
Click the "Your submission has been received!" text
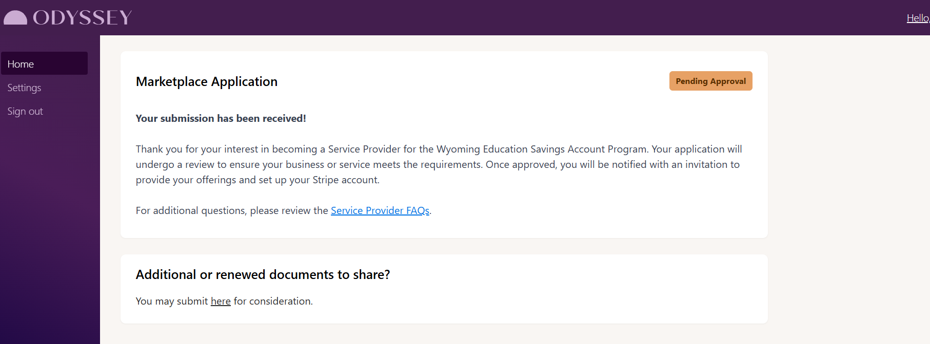[x=221, y=118]
